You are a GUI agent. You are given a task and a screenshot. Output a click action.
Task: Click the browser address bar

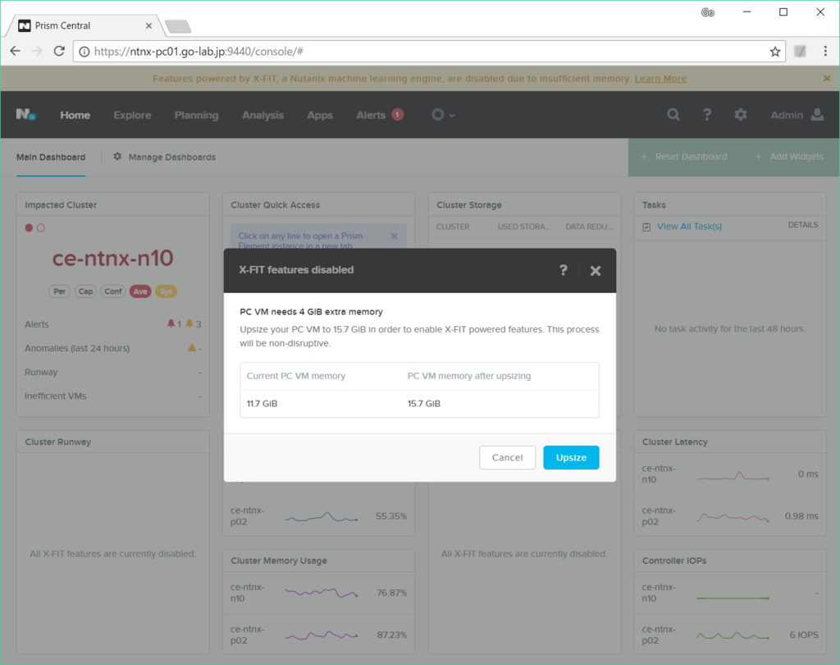tap(429, 52)
